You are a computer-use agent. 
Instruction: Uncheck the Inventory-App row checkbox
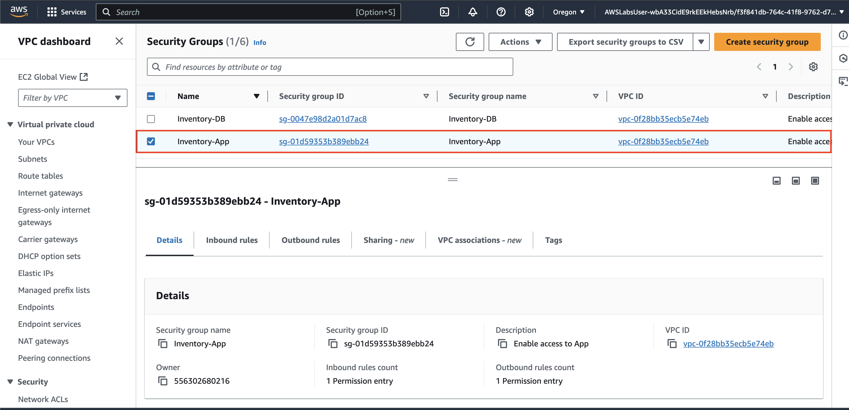151,141
